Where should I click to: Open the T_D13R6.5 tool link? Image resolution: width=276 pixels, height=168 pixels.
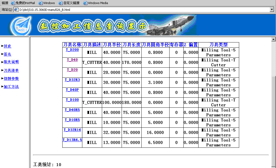click(x=72, y=140)
